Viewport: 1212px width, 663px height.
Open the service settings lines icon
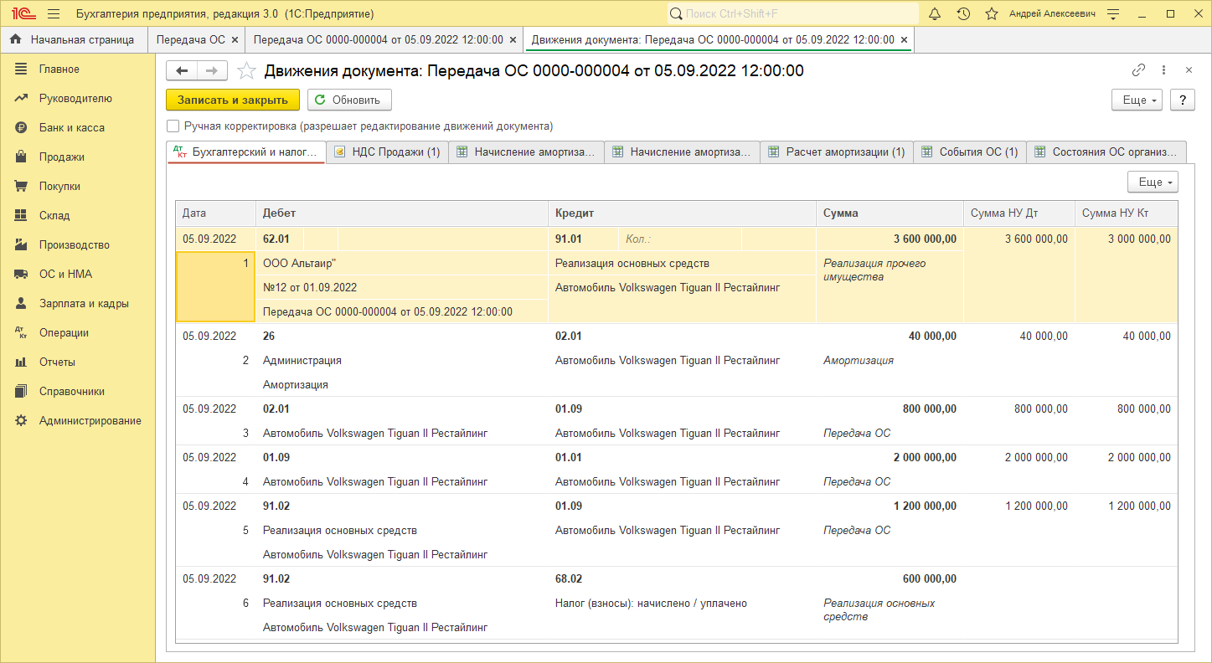(x=1113, y=14)
